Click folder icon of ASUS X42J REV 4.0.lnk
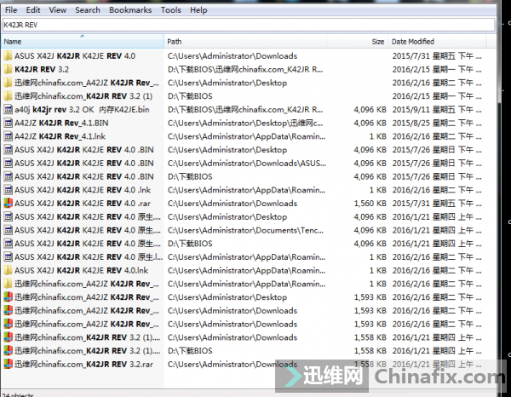Viewport: 511px width, 397px height. (9, 271)
